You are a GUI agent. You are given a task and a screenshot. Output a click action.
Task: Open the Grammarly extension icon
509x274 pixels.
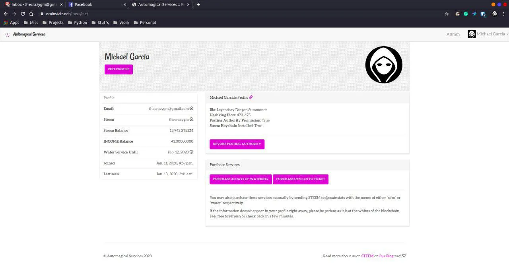466,14
